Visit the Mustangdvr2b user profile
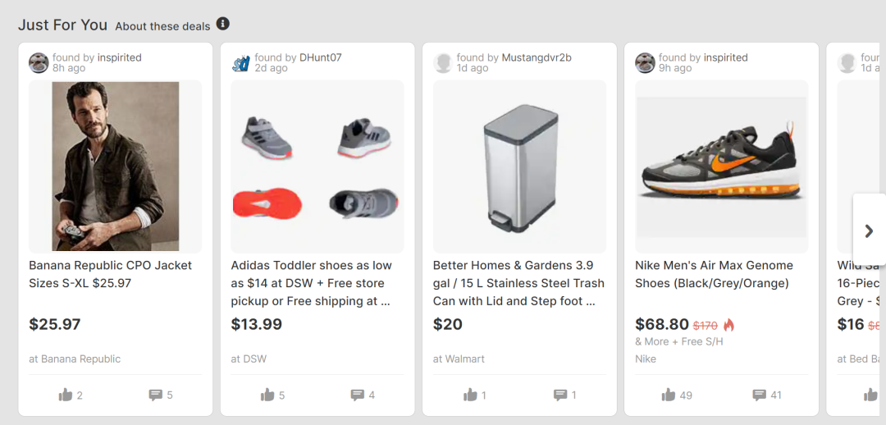The width and height of the screenshot is (886, 425). [537, 57]
